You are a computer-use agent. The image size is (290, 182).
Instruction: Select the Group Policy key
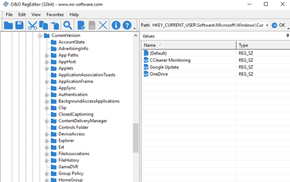(71, 173)
